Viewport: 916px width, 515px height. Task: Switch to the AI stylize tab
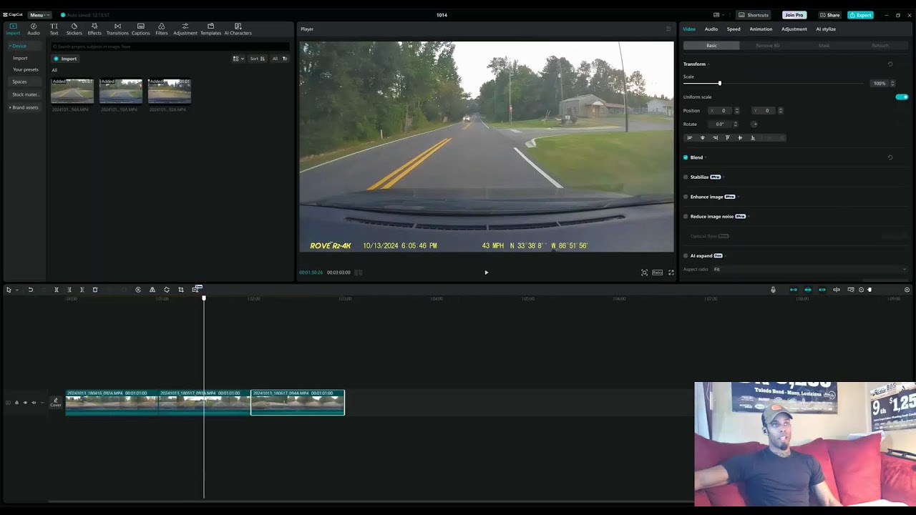coord(826,29)
